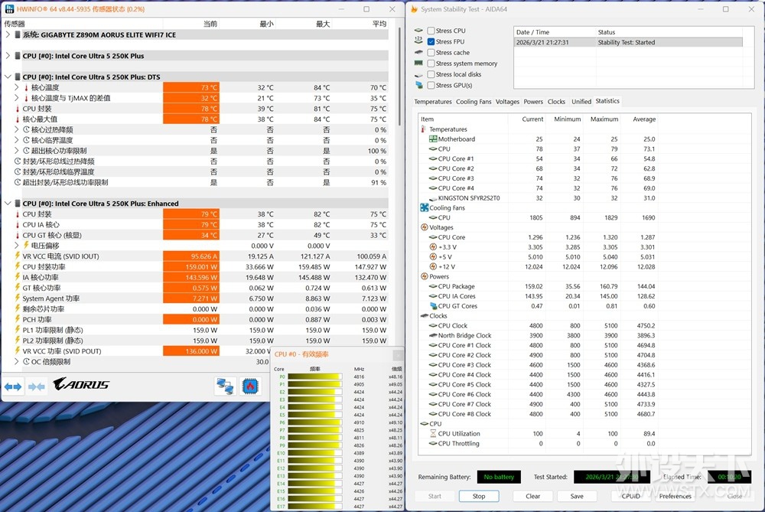Image resolution: width=765 pixels, height=512 pixels.
Task: Open the Unified tab
Action: pyautogui.click(x=581, y=102)
